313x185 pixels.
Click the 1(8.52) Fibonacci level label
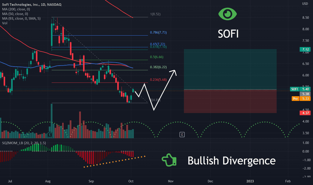tap(155, 14)
